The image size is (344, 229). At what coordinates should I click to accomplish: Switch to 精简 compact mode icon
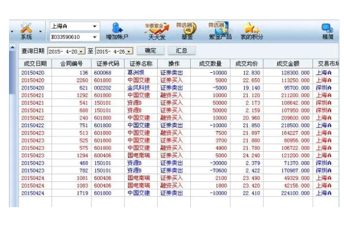pos(328,31)
